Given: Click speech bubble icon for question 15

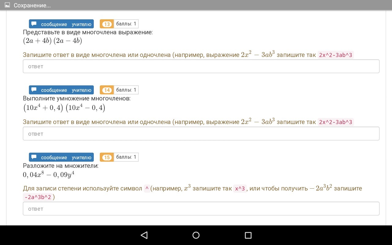Looking at the screenshot, I should point(34,157).
